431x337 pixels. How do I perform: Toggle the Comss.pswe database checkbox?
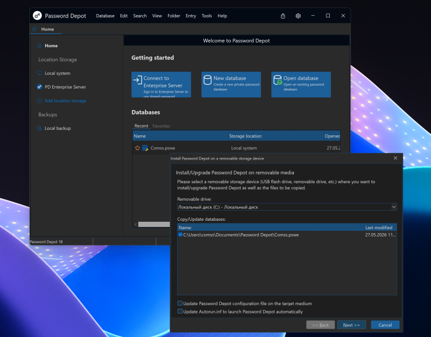[x=180, y=235]
